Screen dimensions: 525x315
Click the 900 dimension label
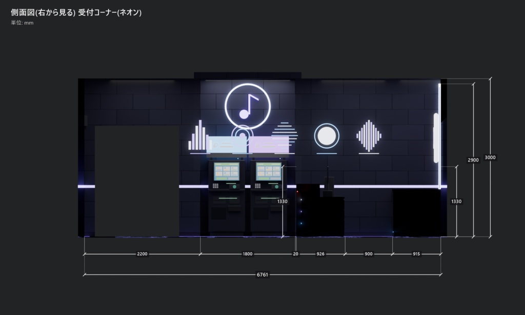368,254
